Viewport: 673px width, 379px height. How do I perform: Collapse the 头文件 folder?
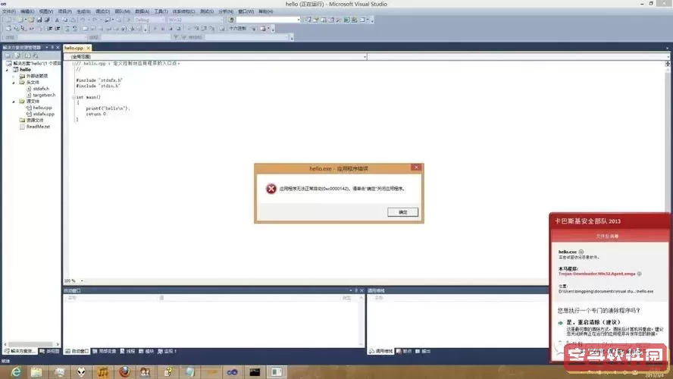[x=14, y=83]
